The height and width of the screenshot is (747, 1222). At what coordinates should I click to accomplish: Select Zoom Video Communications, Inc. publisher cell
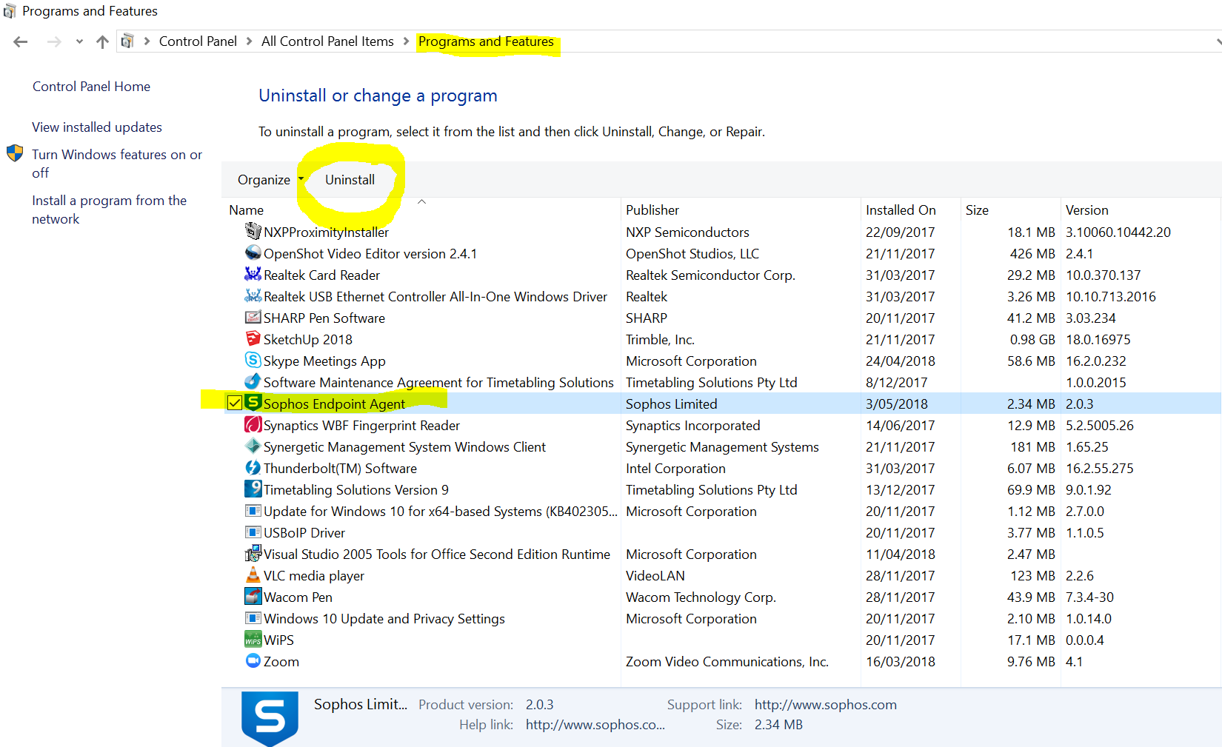click(727, 662)
